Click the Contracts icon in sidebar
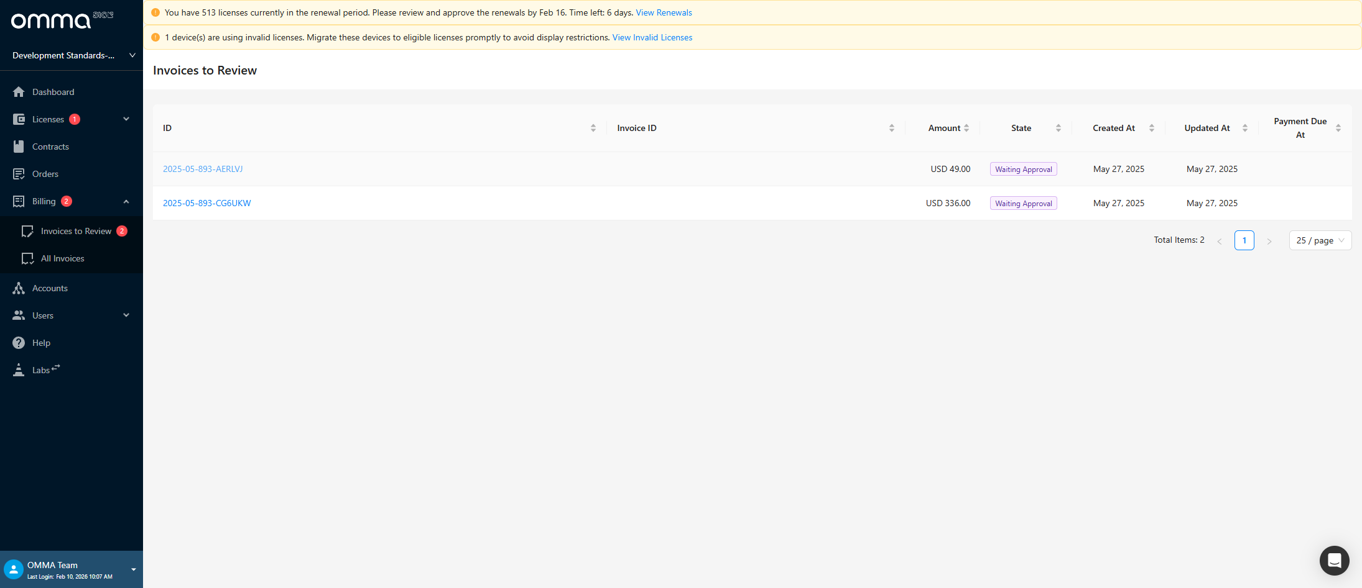The image size is (1362, 588). (x=19, y=147)
